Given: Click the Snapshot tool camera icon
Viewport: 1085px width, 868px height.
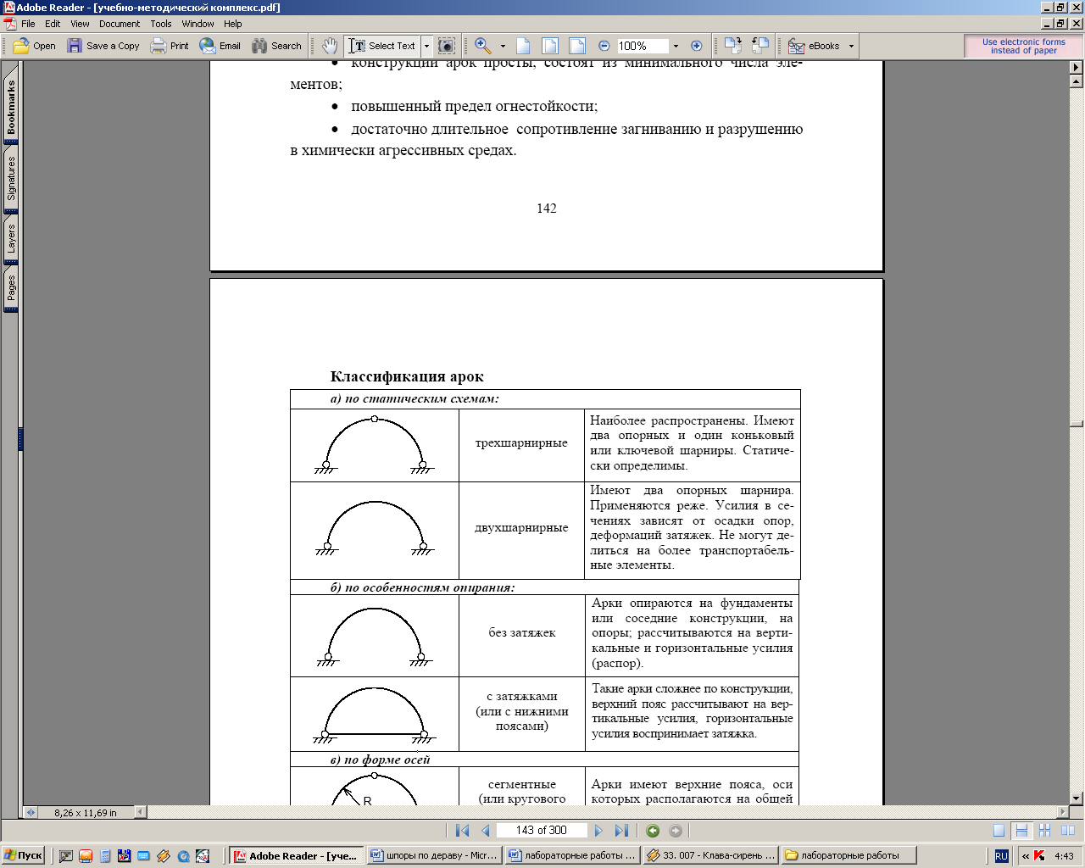Looking at the screenshot, I should click(447, 46).
